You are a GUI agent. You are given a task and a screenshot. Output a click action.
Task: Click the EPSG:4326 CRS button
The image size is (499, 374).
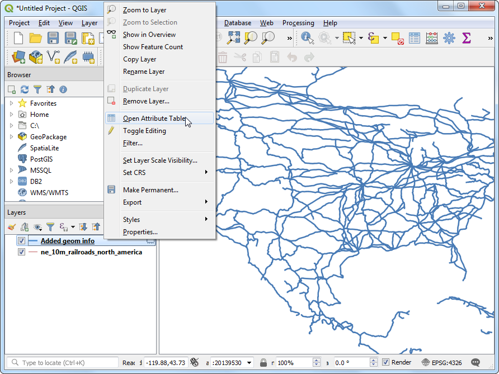pyautogui.click(x=441, y=362)
